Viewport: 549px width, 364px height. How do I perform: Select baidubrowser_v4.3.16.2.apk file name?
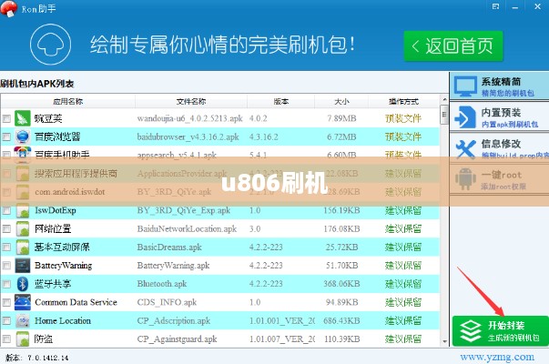[188, 136]
